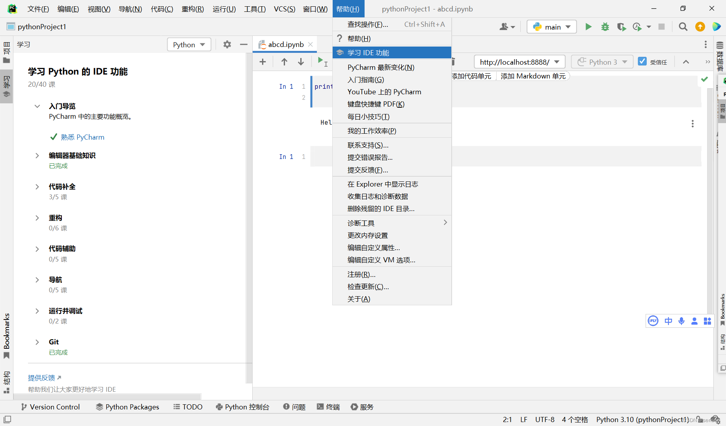Image resolution: width=726 pixels, height=426 pixels.
Task: Click the stop square icon in toolbar
Action: point(662,27)
